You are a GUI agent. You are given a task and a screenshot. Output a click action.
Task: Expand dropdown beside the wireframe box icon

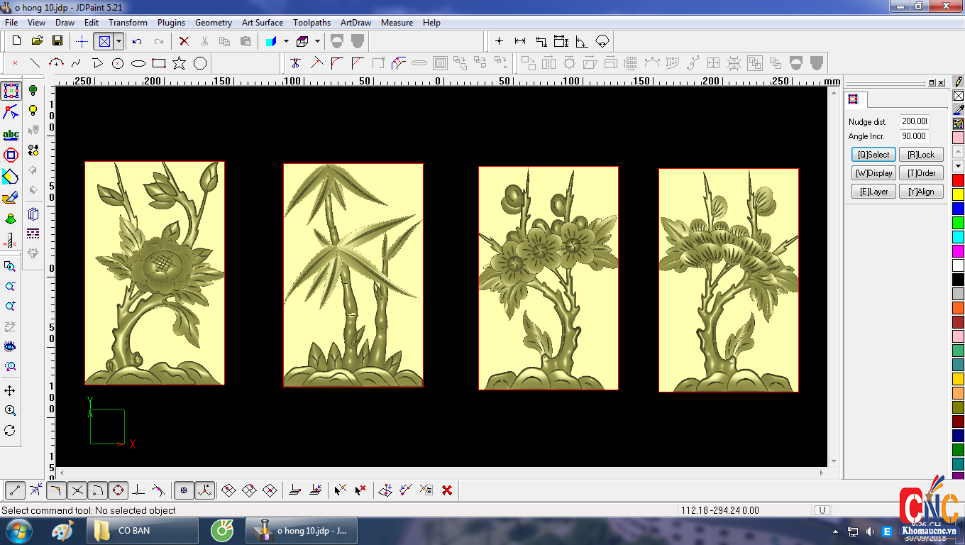pyautogui.click(x=317, y=41)
